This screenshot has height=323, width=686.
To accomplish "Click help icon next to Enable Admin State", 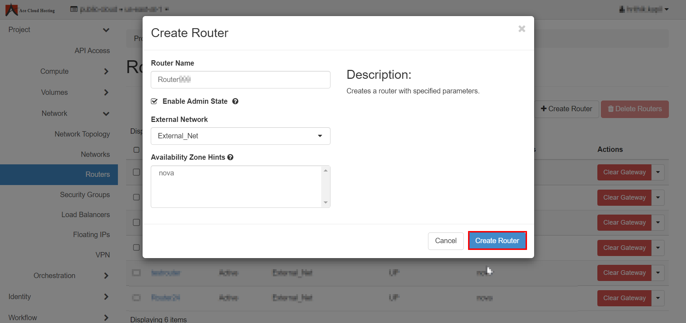I will point(235,101).
